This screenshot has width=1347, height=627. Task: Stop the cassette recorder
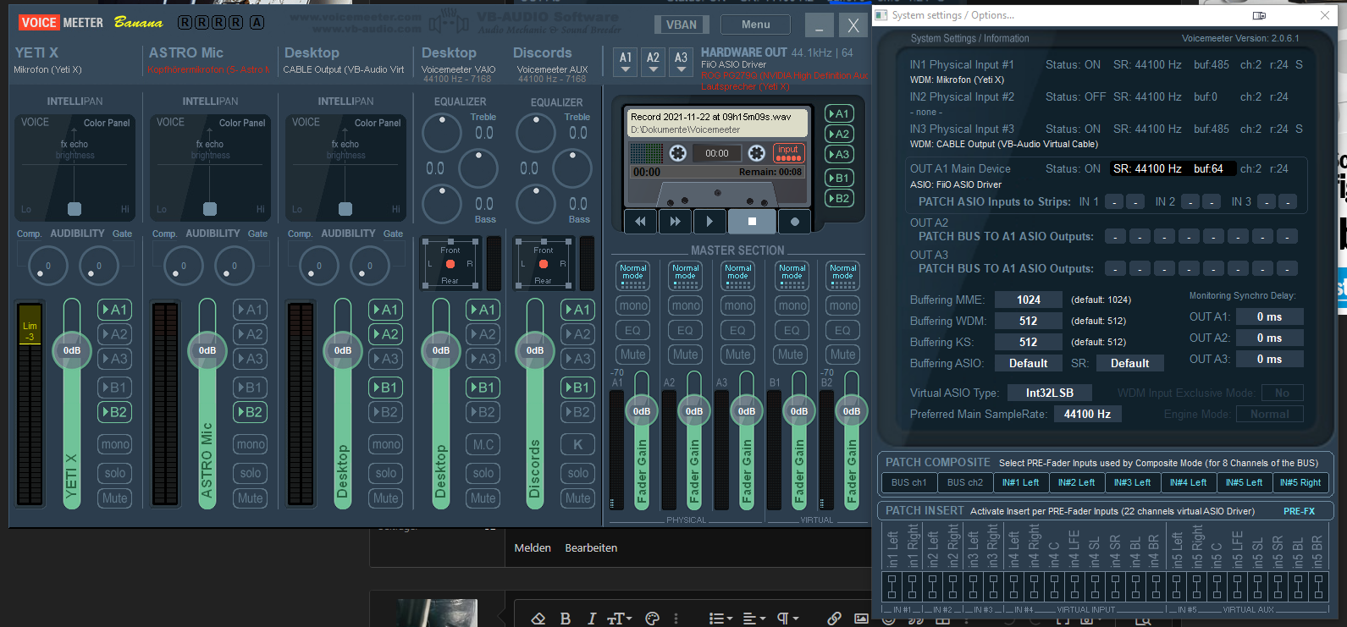click(752, 222)
